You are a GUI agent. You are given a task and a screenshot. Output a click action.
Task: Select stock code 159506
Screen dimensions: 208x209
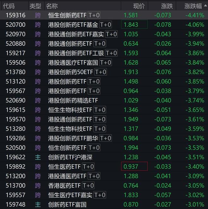(x=15, y=63)
